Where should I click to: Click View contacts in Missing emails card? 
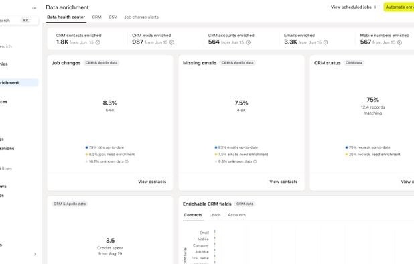[283, 182]
